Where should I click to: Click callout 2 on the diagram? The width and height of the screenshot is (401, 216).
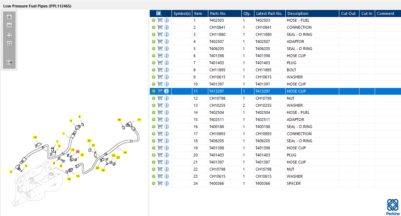point(11,172)
